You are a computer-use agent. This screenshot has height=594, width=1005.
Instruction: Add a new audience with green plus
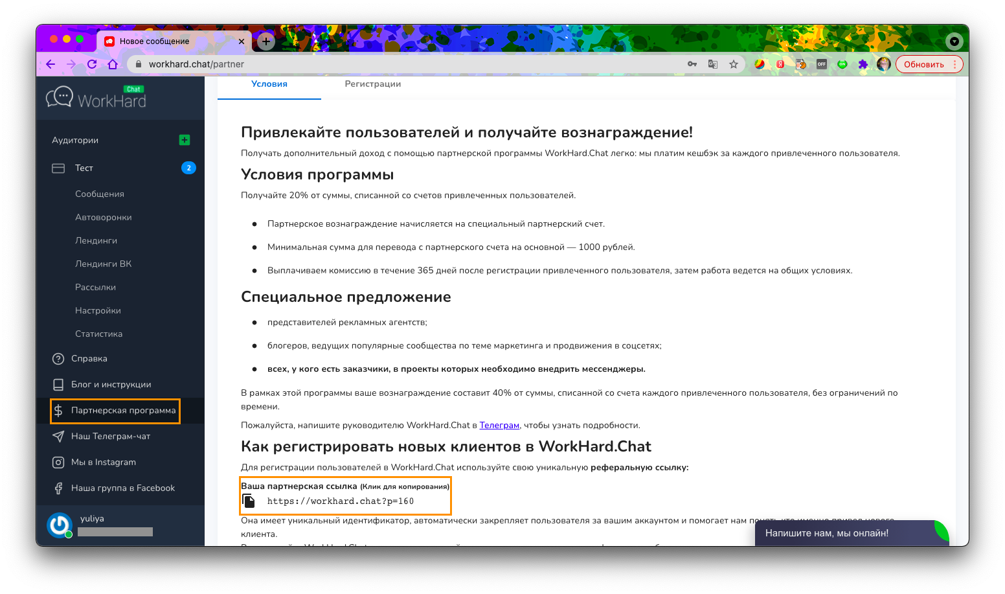click(x=185, y=140)
